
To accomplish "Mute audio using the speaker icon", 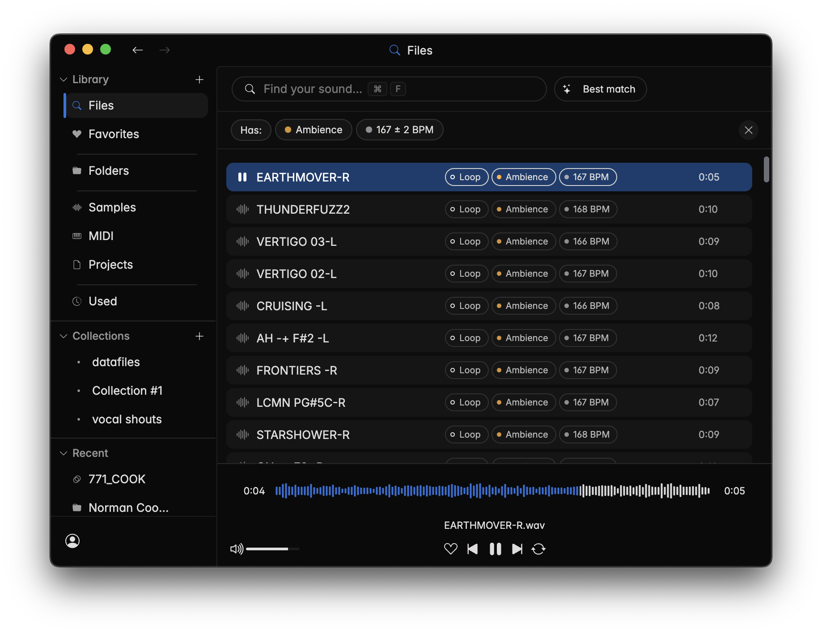I will (236, 549).
